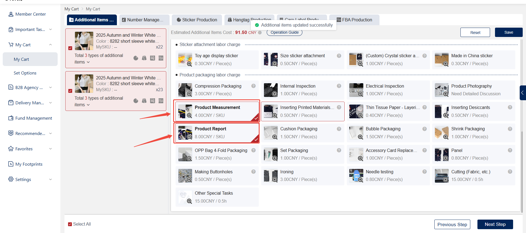Click the Fund Management wallet icon
The width and height of the screenshot is (526, 233).
coord(11,118)
